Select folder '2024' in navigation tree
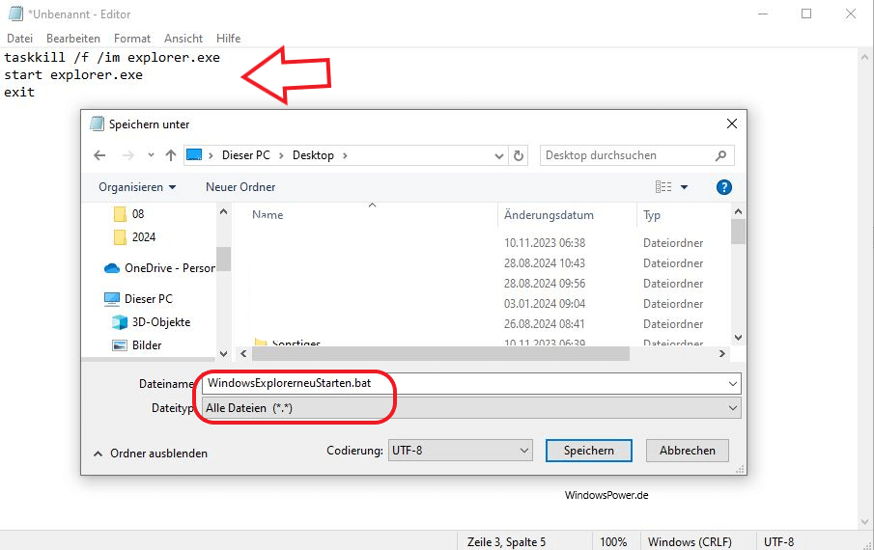Viewport: 874px width, 550px height. (144, 237)
